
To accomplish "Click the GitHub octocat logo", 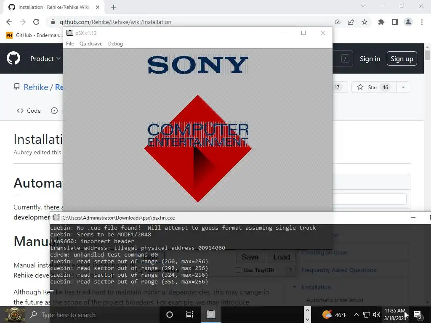I will [13, 58].
